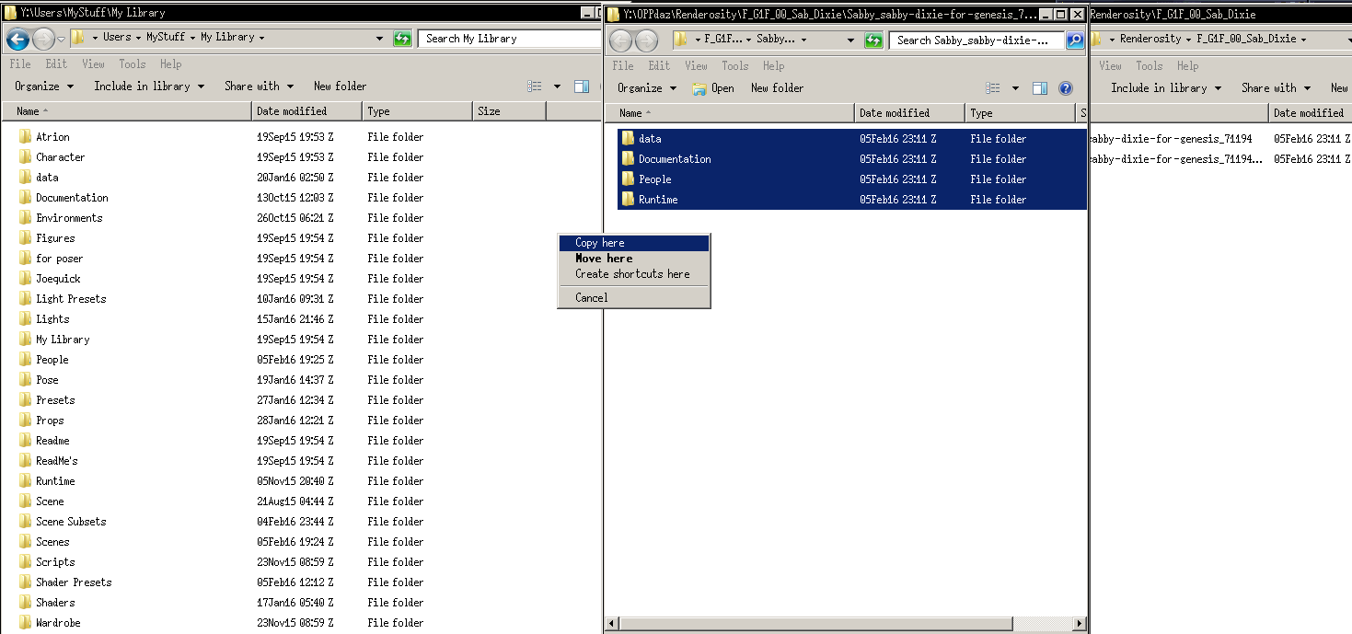Click the change view icon in My Library window
Viewport: 1352px width, 634px height.
click(x=535, y=86)
